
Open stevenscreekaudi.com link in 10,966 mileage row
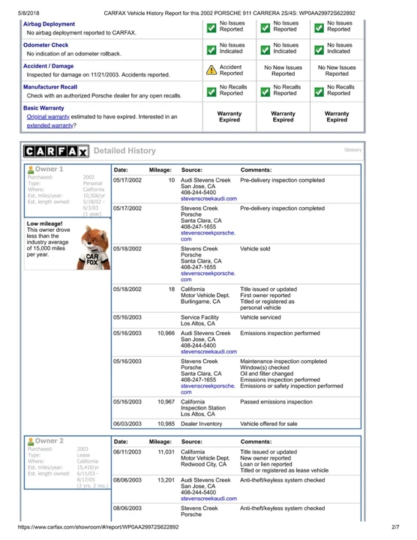pos(208,352)
